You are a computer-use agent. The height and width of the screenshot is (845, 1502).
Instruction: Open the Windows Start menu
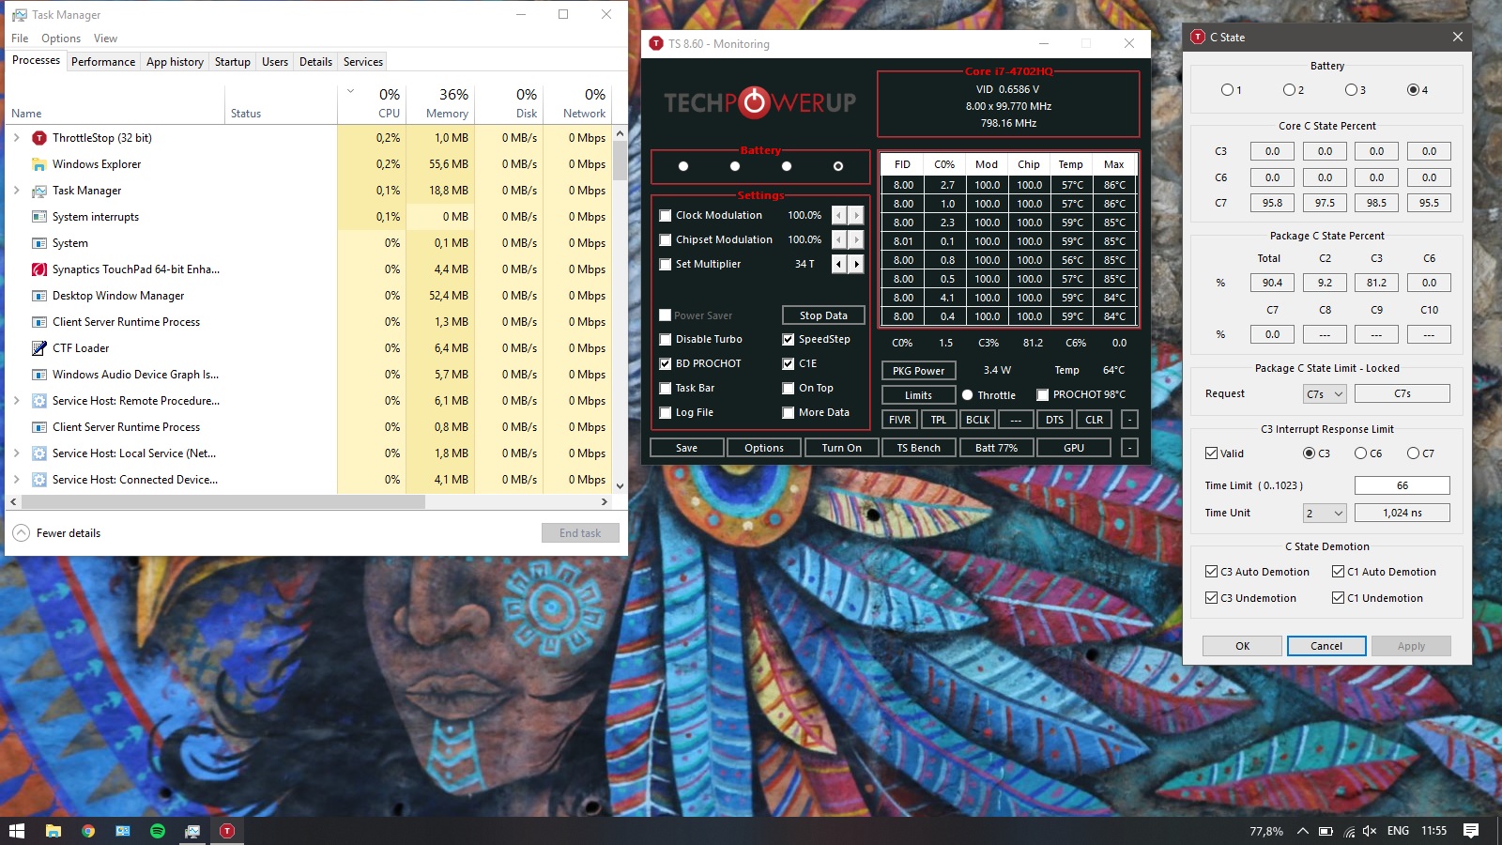point(16,831)
